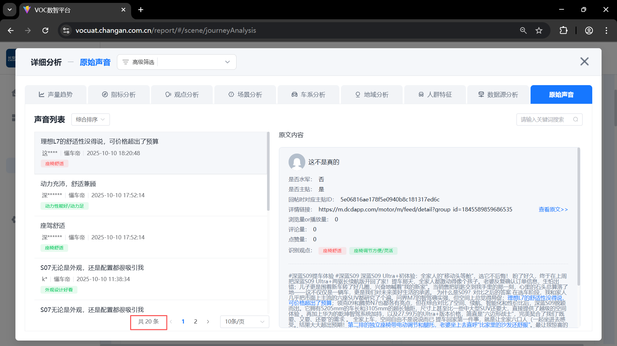Open the 查看原文>> link
The height and width of the screenshot is (346, 617).
553,209
